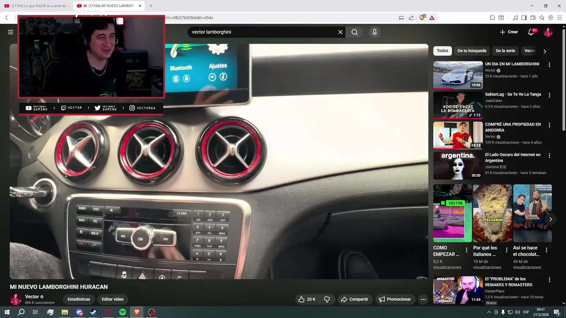Open options for SektorLag video
The height and width of the screenshot is (318, 566).
tap(549, 95)
